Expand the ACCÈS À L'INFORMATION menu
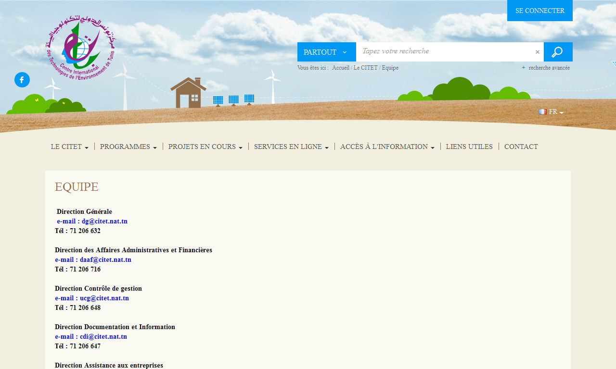Screen dimensions: 616x369 click(387, 147)
